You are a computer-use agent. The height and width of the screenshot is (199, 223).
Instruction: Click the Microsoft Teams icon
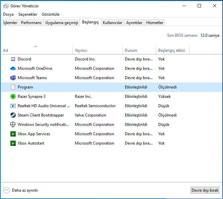tap(13, 78)
